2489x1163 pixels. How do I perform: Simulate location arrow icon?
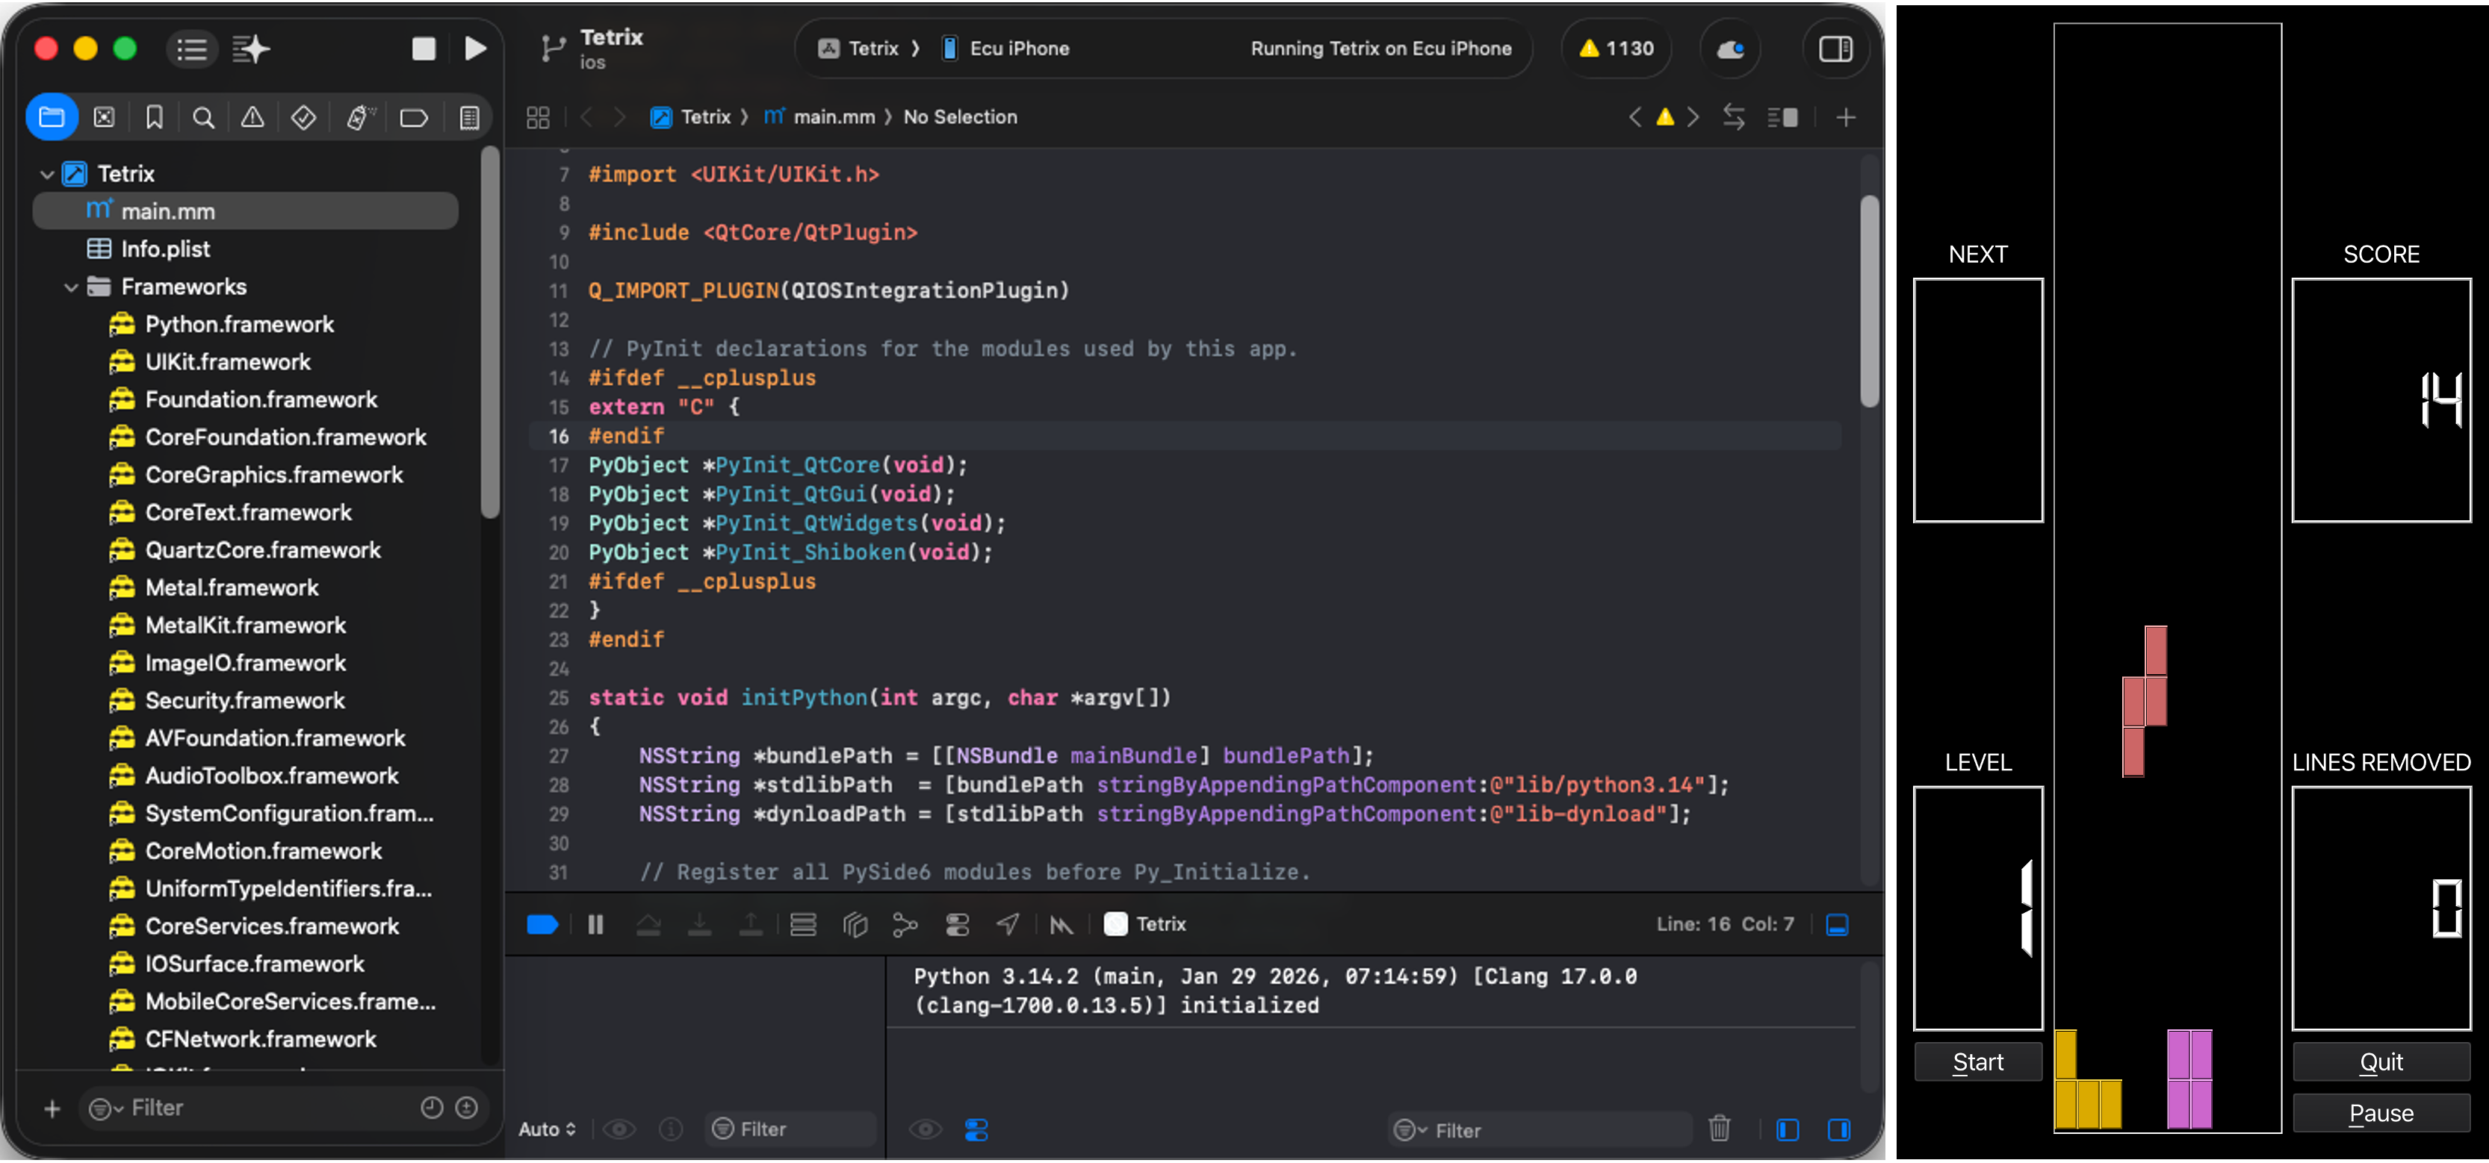click(1008, 925)
